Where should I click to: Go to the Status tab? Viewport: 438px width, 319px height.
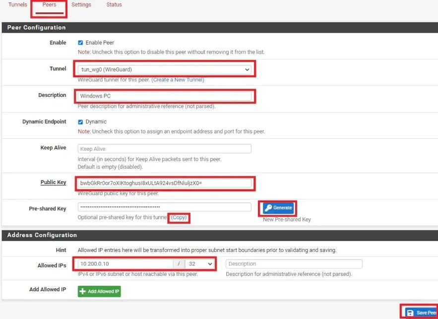click(x=114, y=4)
